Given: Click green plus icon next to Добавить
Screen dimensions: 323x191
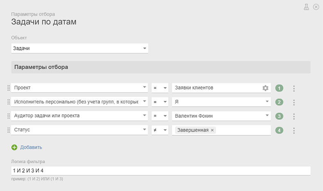Looking at the screenshot, I should 14,147.
